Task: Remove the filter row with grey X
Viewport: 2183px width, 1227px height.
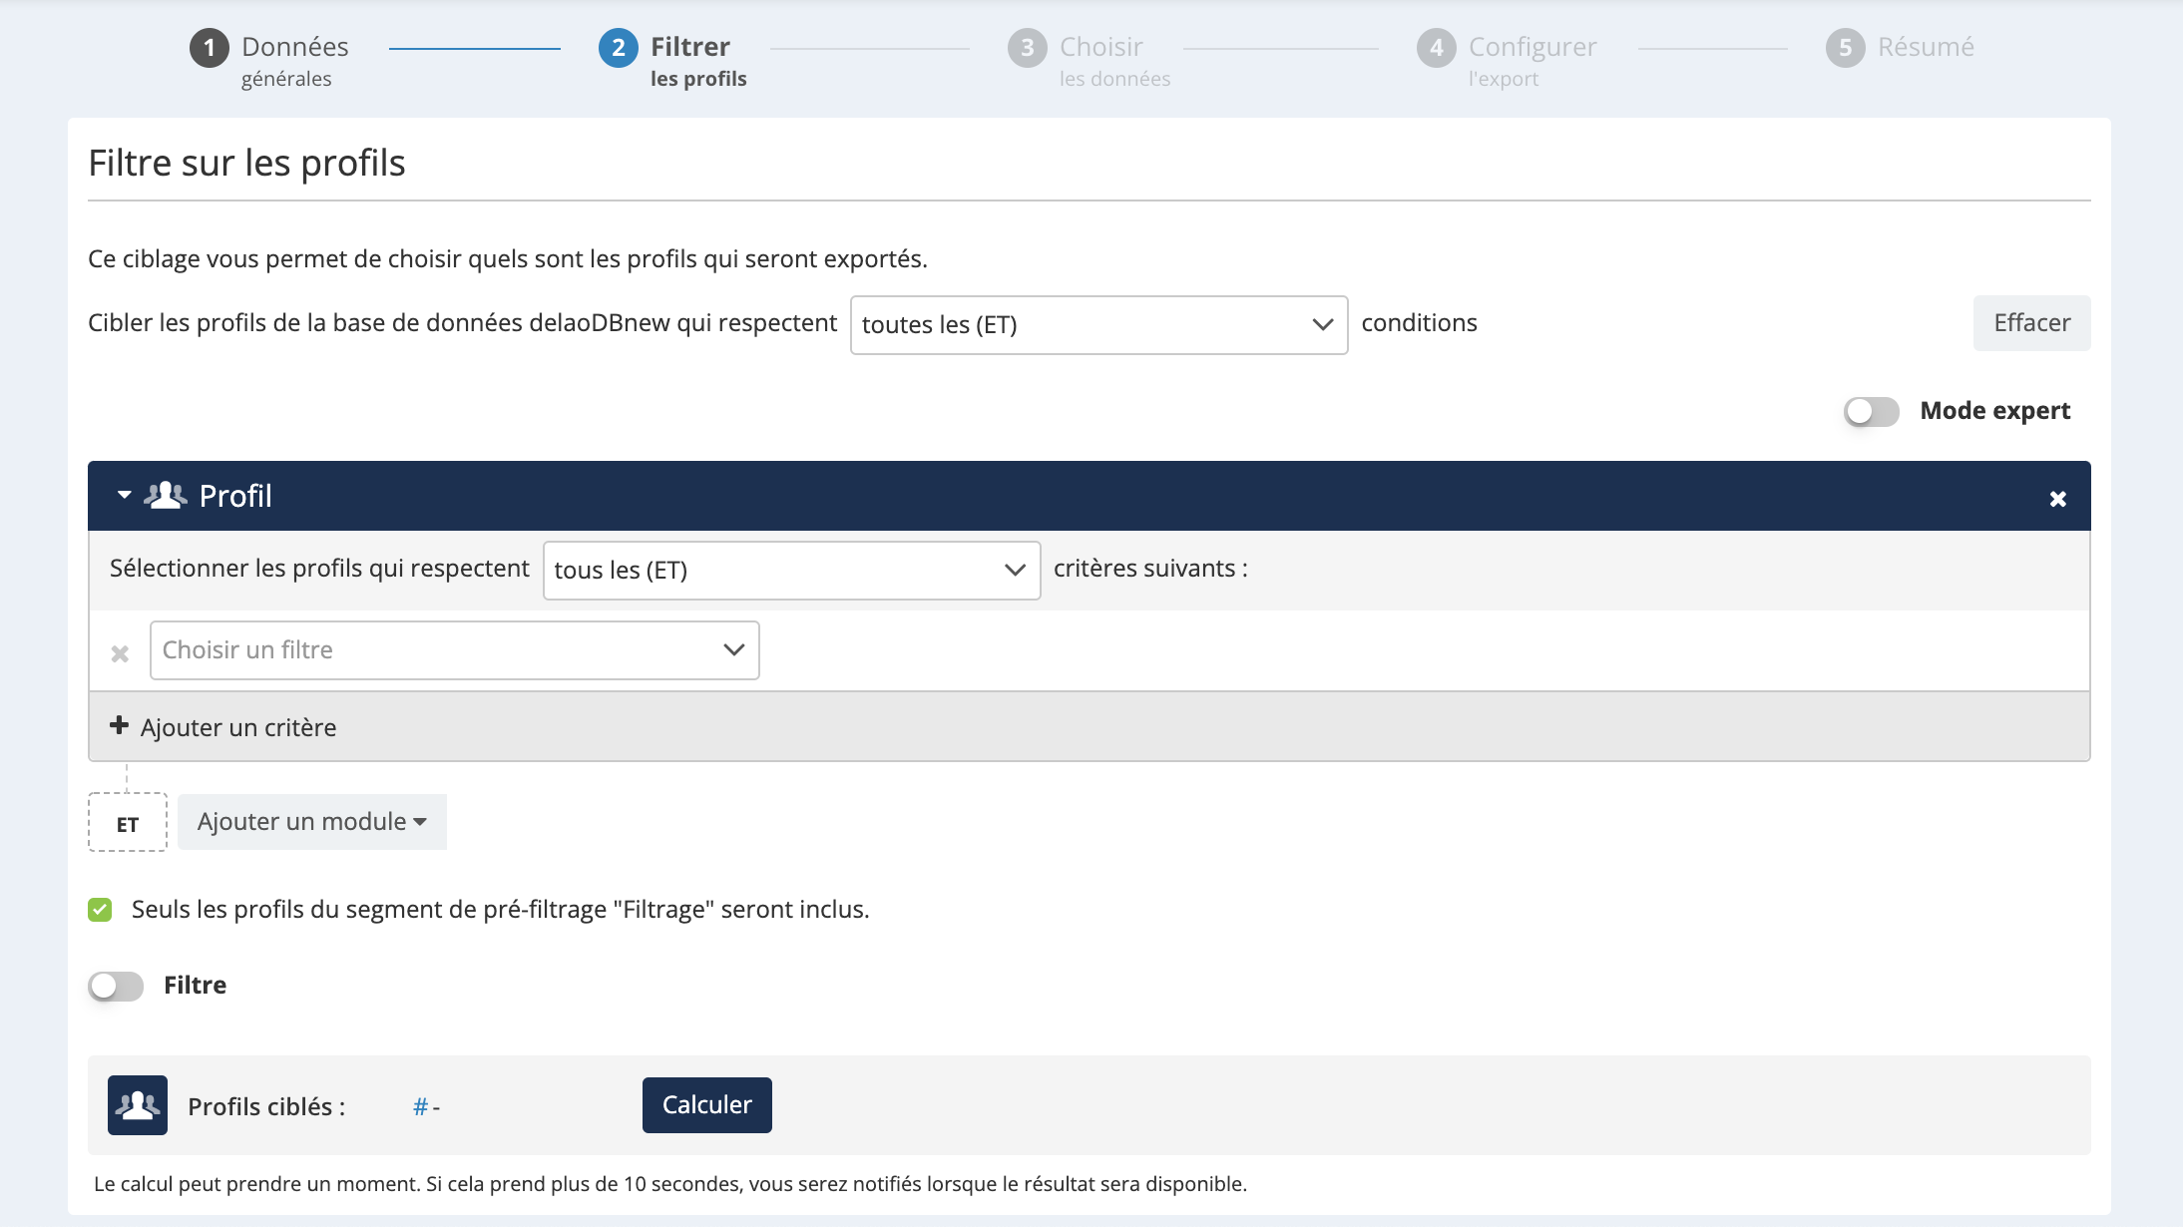Action: tap(120, 653)
